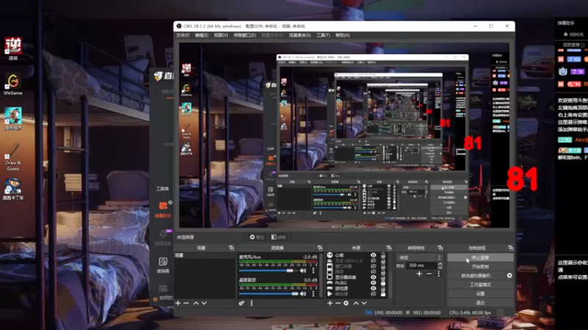Float the 场景 dock panel
This screenshot has height=330, width=588.
click(x=232, y=248)
